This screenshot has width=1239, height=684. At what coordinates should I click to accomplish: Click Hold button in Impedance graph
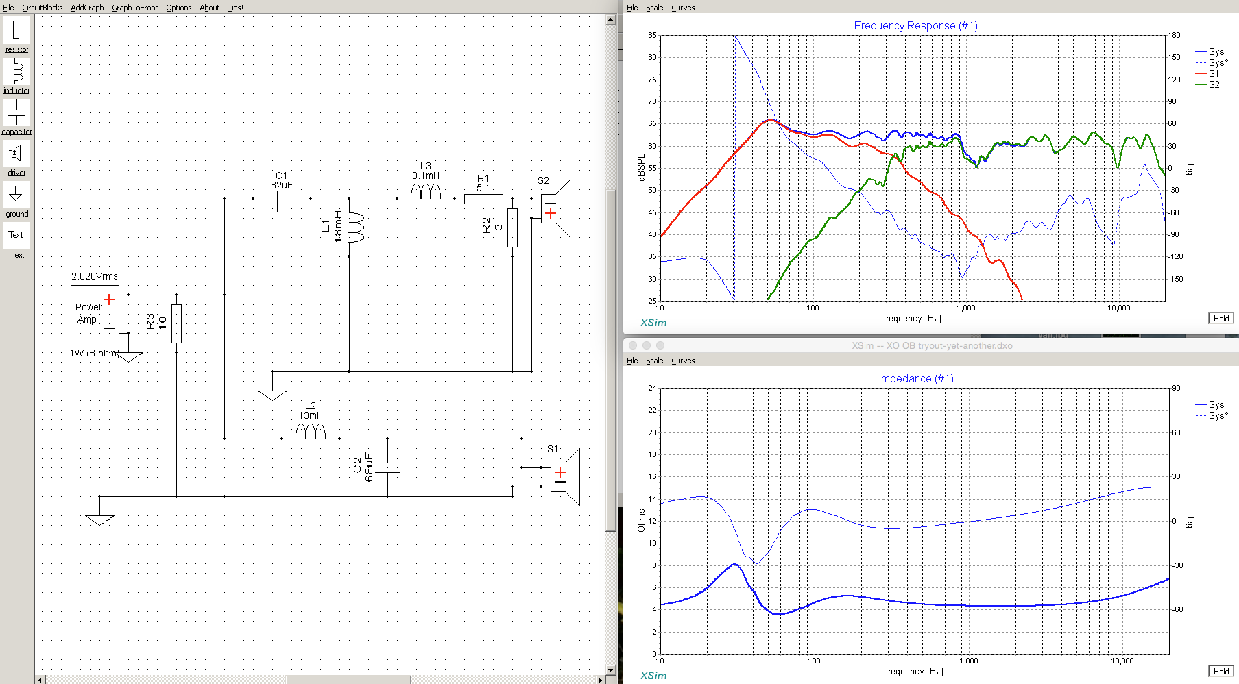1221,671
